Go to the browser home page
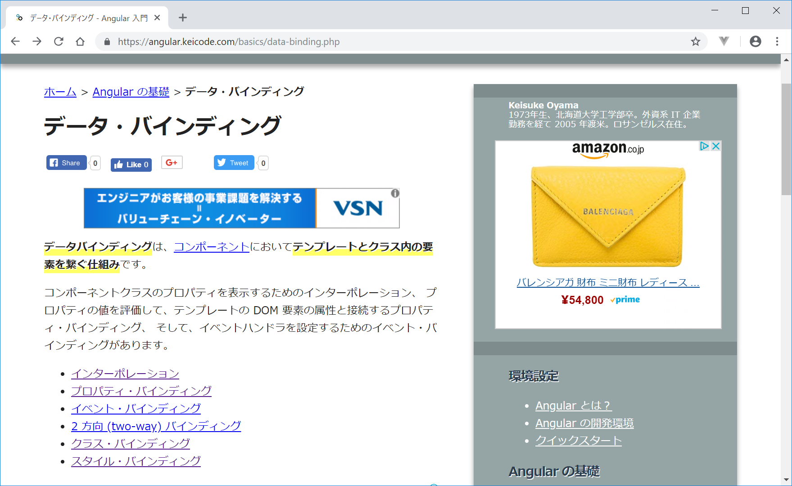This screenshot has height=486, width=792. [x=80, y=41]
